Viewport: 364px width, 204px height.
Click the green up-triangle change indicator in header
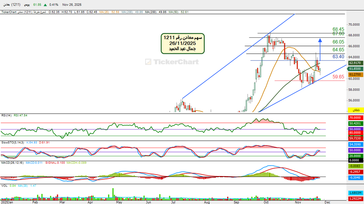point(45,5)
